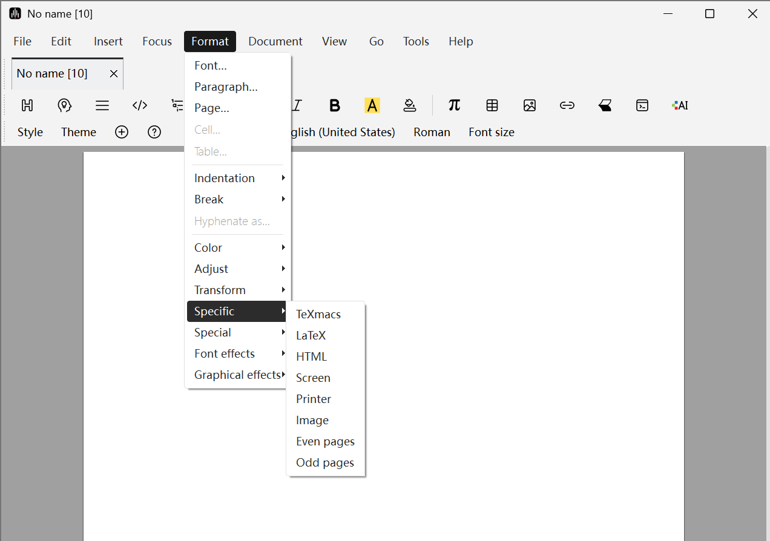Click the yellow highlighted A text icon

372,105
